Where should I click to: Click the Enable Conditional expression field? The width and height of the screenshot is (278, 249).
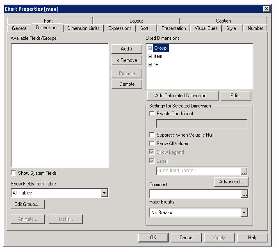[x=202, y=123]
